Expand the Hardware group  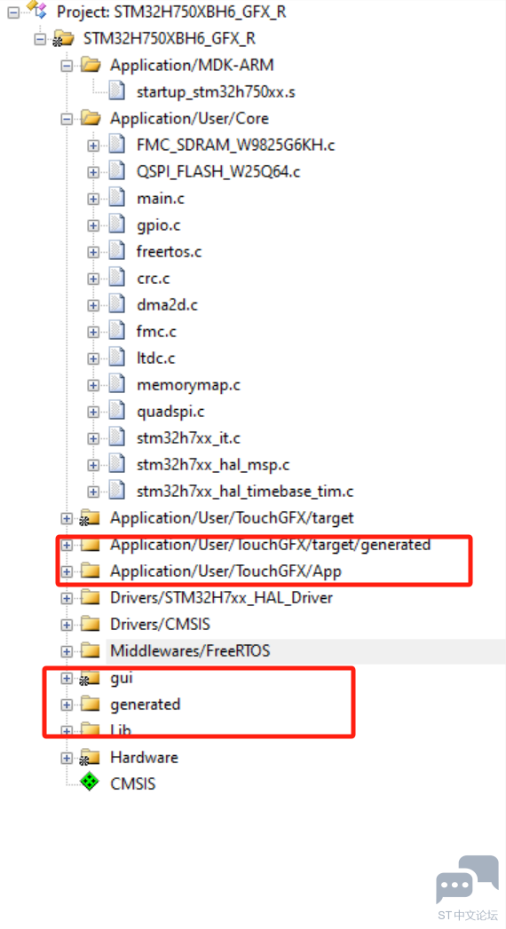tap(67, 758)
